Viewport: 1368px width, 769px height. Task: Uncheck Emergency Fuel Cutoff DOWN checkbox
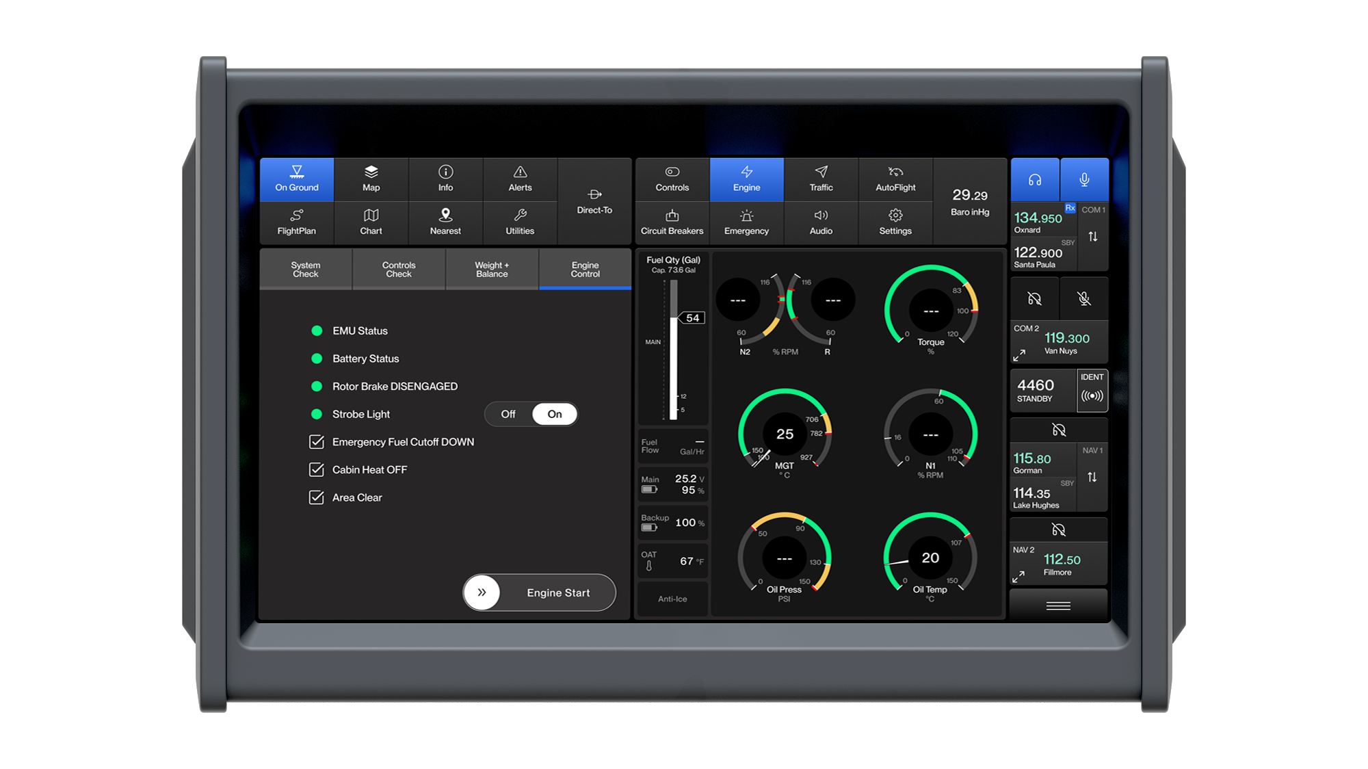(x=317, y=442)
